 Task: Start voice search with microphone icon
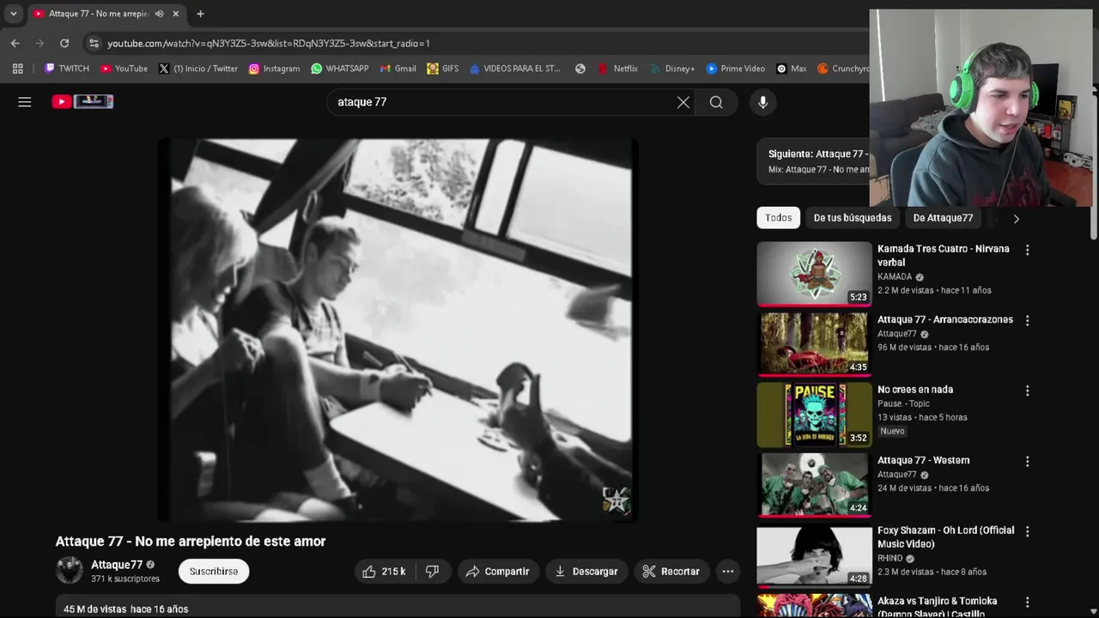[762, 102]
